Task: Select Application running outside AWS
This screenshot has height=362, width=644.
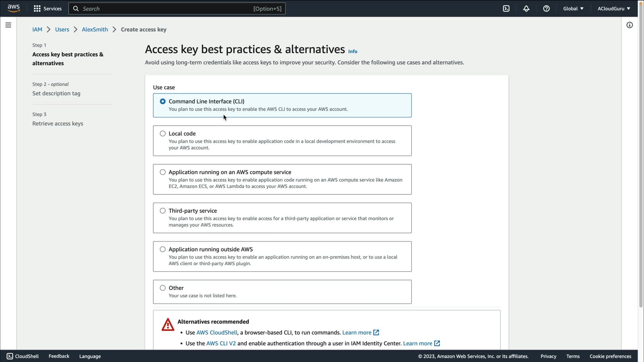Action: 163,249
